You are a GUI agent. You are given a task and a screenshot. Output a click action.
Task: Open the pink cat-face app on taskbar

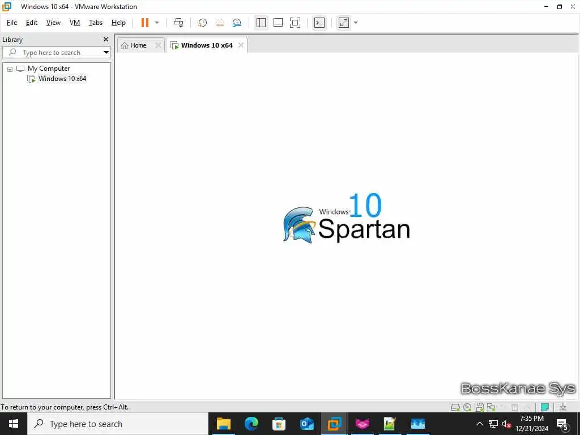click(x=362, y=424)
